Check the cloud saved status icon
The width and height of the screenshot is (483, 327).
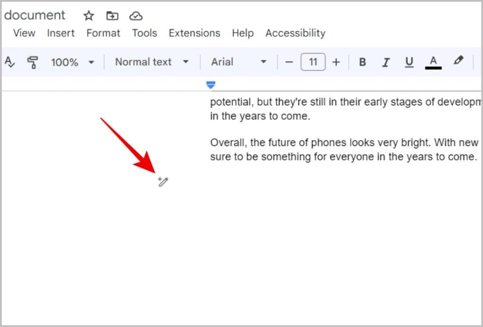coord(136,16)
